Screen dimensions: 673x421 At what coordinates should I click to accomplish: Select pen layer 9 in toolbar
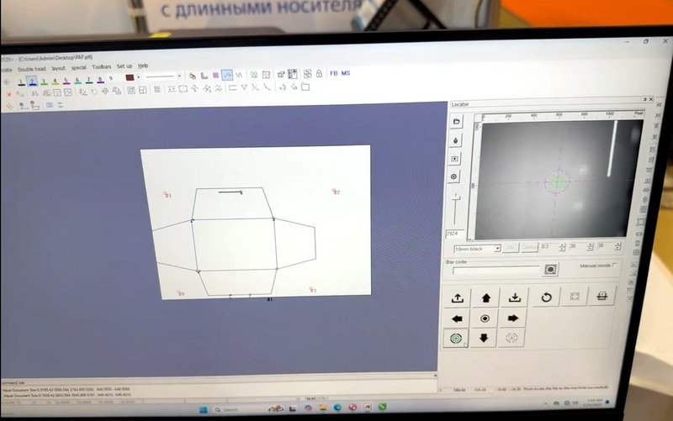pos(111,78)
